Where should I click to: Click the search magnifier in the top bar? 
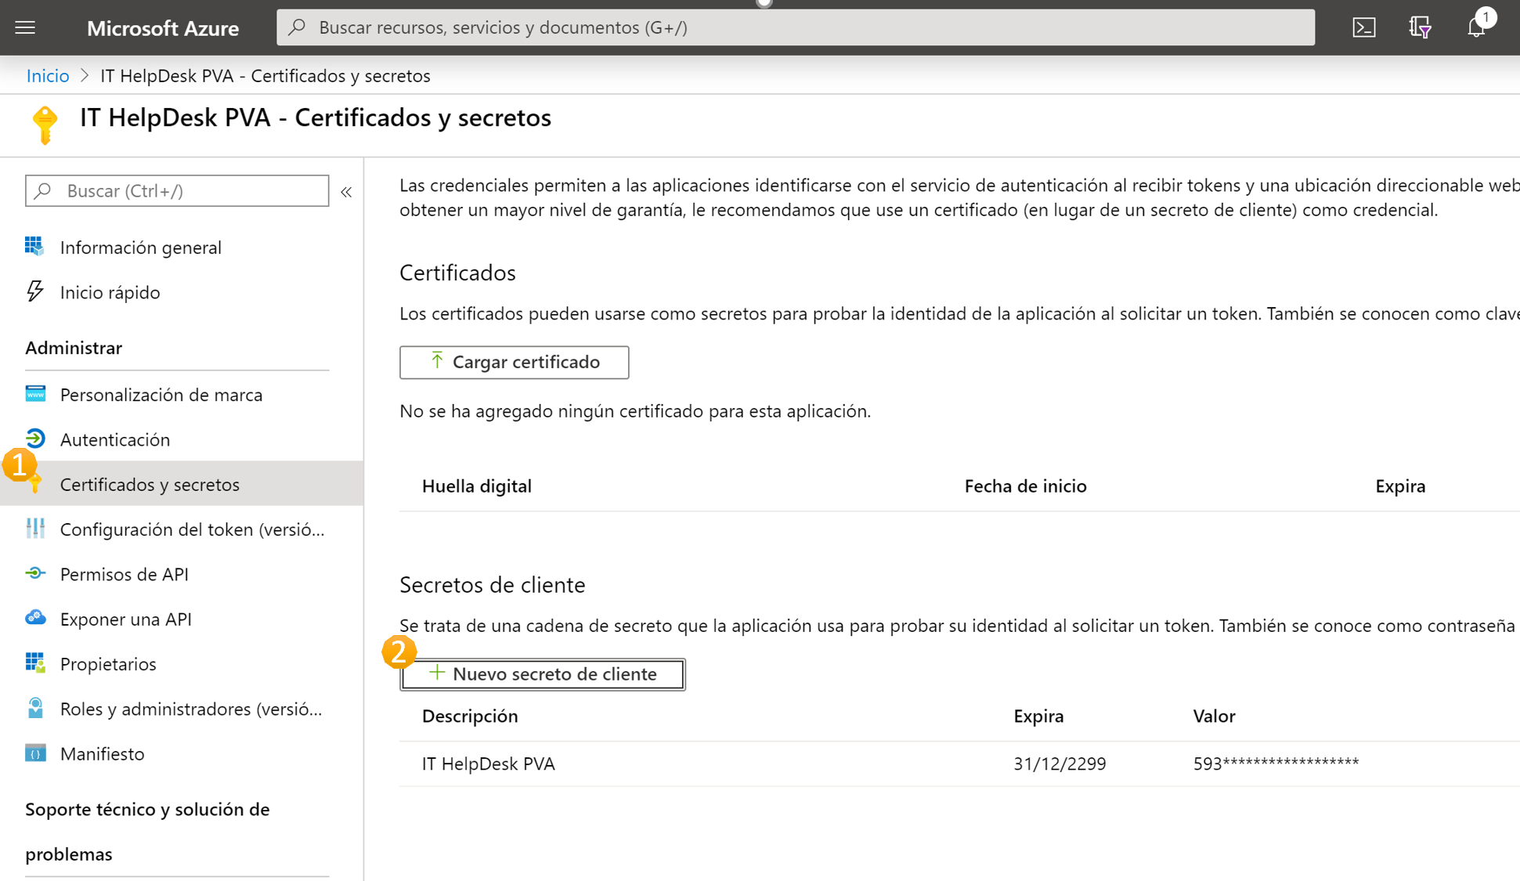(x=296, y=27)
